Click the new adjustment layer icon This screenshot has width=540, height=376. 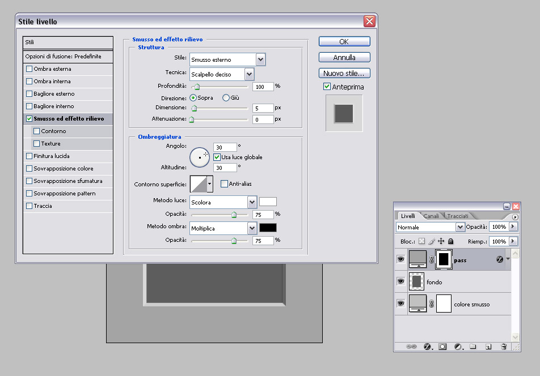pos(458,346)
